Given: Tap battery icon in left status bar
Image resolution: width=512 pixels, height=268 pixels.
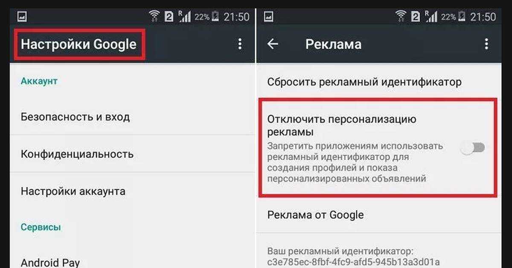Looking at the screenshot, I should point(215,17).
